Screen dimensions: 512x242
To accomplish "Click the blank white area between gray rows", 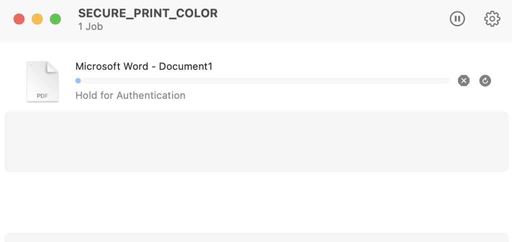I will [x=256, y=202].
